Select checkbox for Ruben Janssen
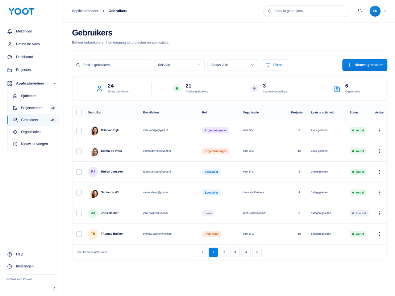 coord(79,172)
